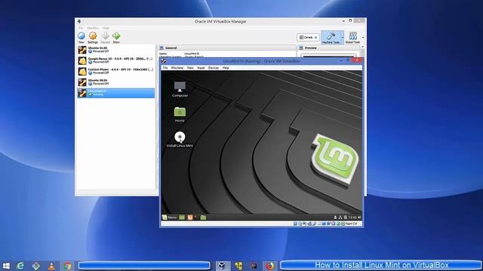The width and height of the screenshot is (483, 271).
Task: Click the Details button in Manager toolbar
Action: click(308, 37)
